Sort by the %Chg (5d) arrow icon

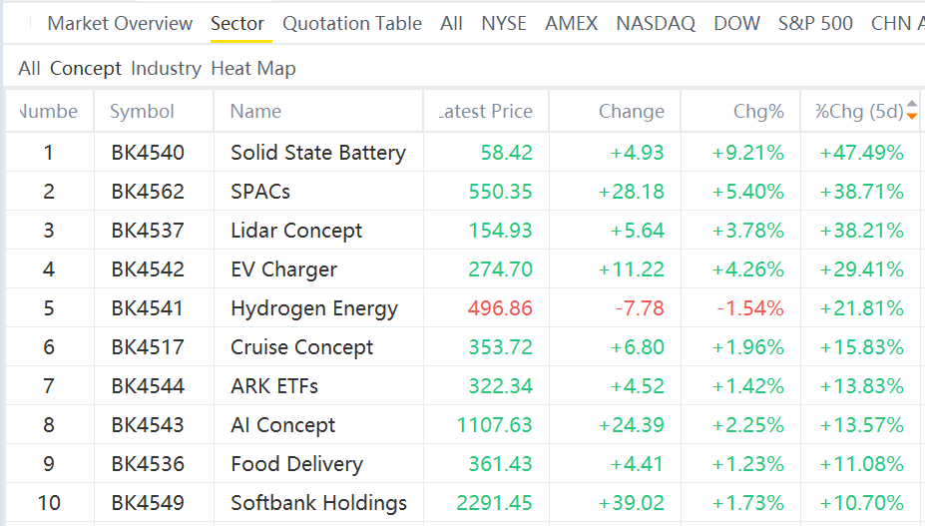911,111
